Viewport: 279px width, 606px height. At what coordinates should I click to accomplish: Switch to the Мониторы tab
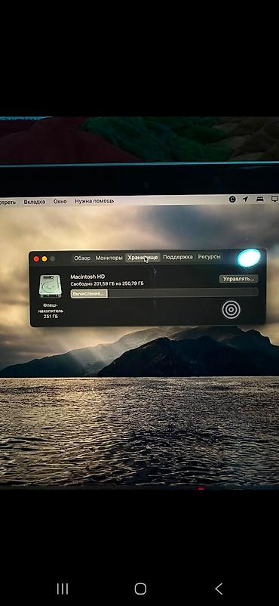point(109,258)
